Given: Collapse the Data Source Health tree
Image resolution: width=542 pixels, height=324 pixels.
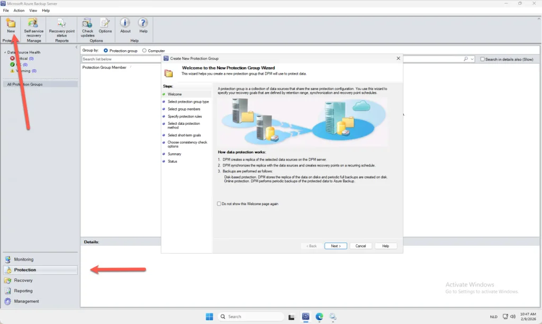Looking at the screenshot, I should click(5, 52).
